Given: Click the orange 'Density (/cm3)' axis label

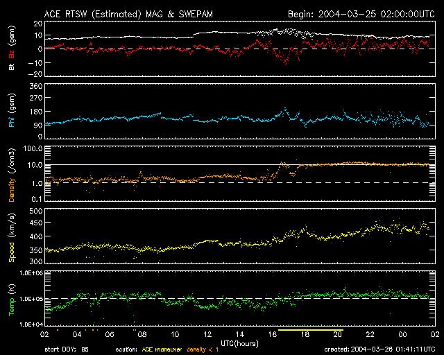Looking at the screenshot, I should click(x=12, y=175).
